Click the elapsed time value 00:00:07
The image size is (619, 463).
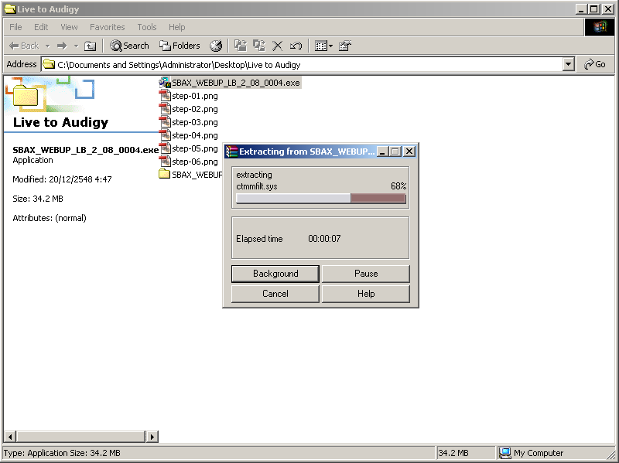(324, 239)
